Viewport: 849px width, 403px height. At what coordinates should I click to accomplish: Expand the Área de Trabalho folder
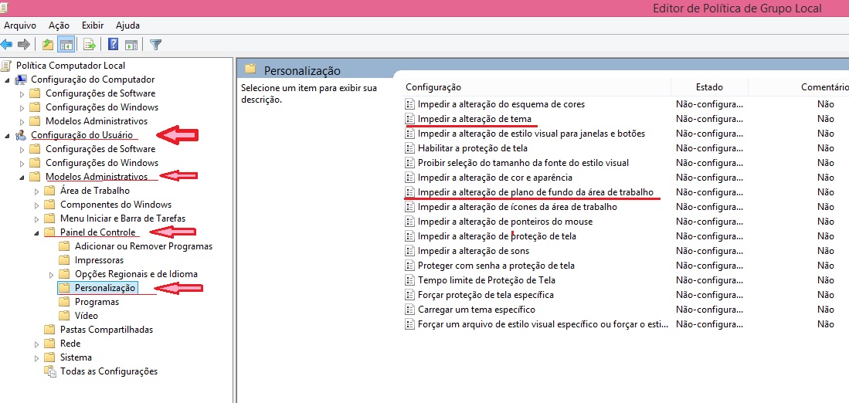(x=37, y=191)
